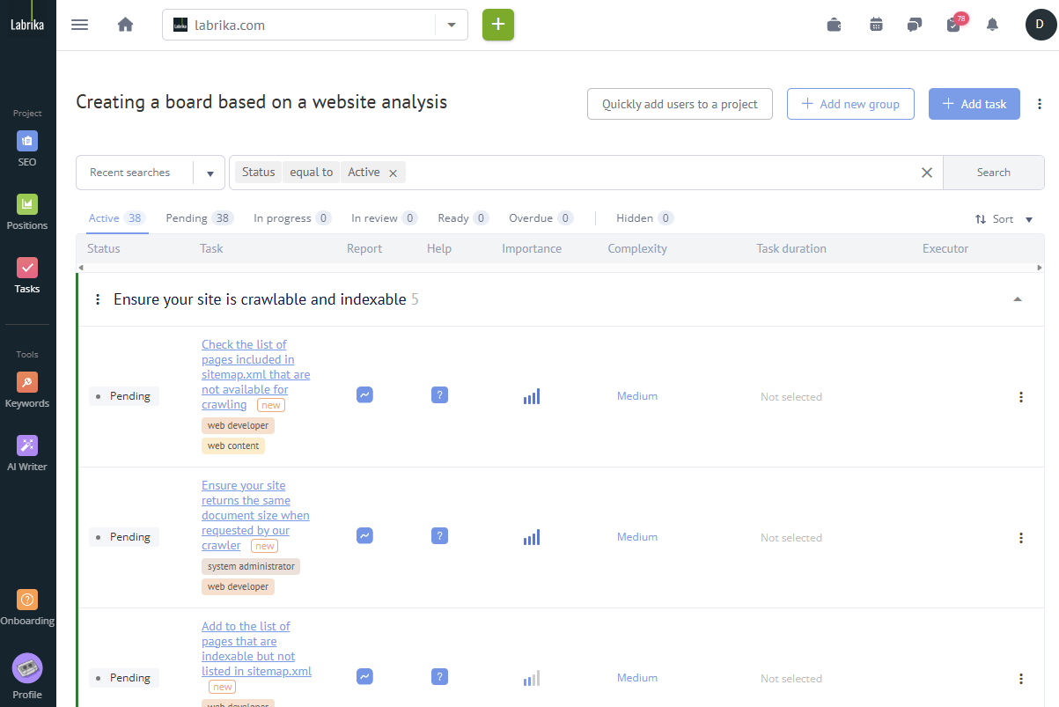Click Add new group button

(x=849, y=104)
